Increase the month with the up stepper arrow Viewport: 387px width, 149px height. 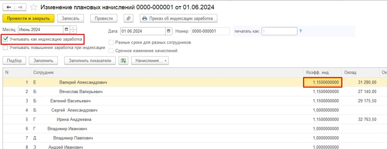click(x=73, y=28)
